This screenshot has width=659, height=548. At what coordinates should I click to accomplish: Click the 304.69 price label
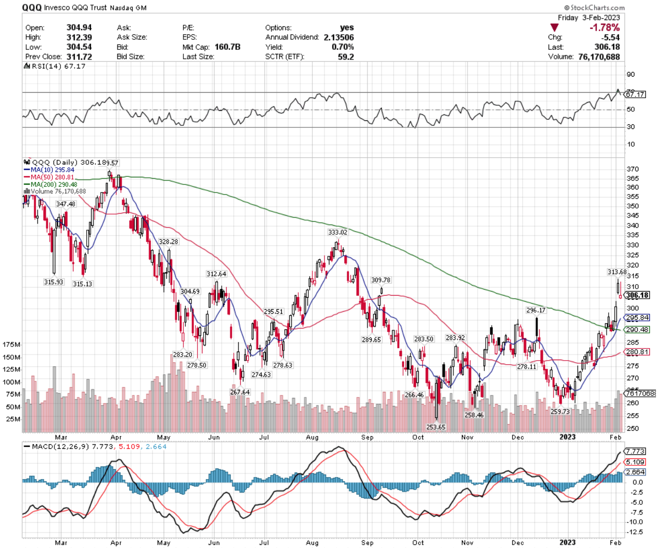[x=190, y=292]
